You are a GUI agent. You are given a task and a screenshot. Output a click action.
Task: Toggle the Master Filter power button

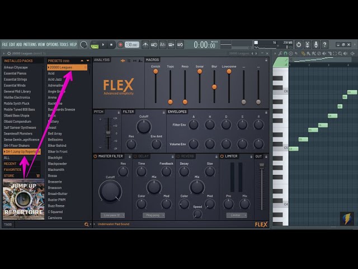95,156
